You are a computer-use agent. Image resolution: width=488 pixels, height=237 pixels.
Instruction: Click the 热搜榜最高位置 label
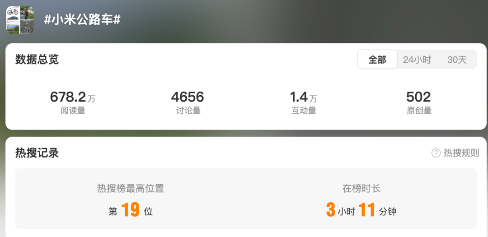[131, 189]
